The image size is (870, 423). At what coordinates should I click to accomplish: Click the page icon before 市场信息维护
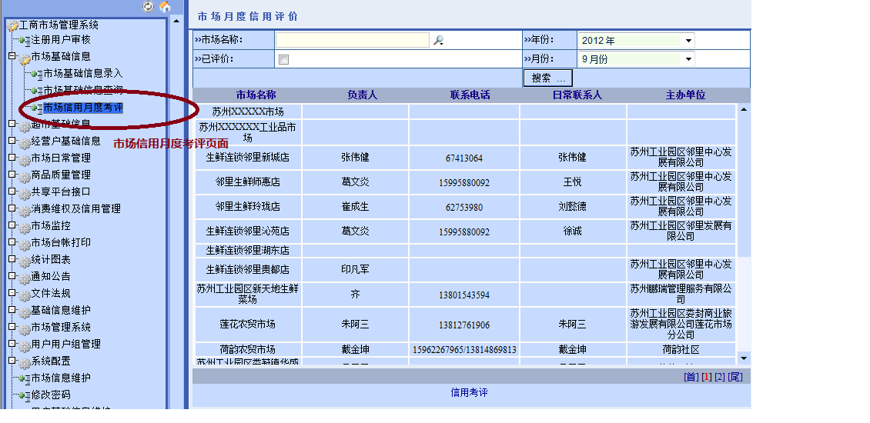(x=25, y=378)
